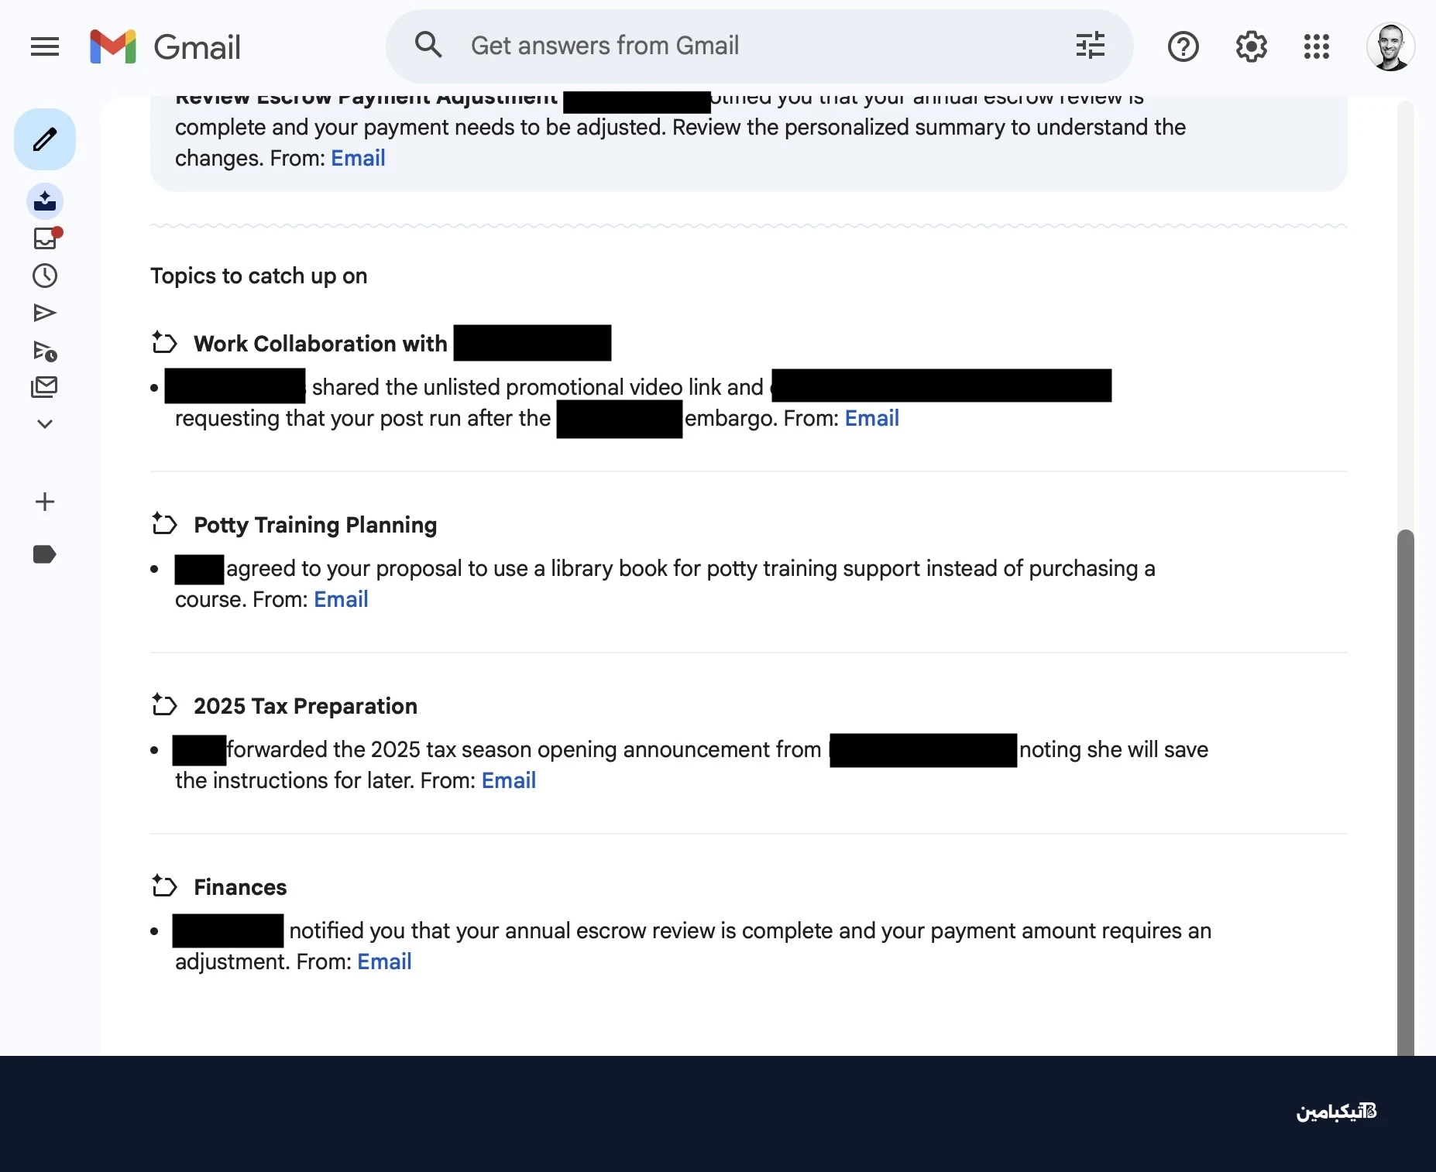Open your profile picture avatar

tap(1390, 46)
